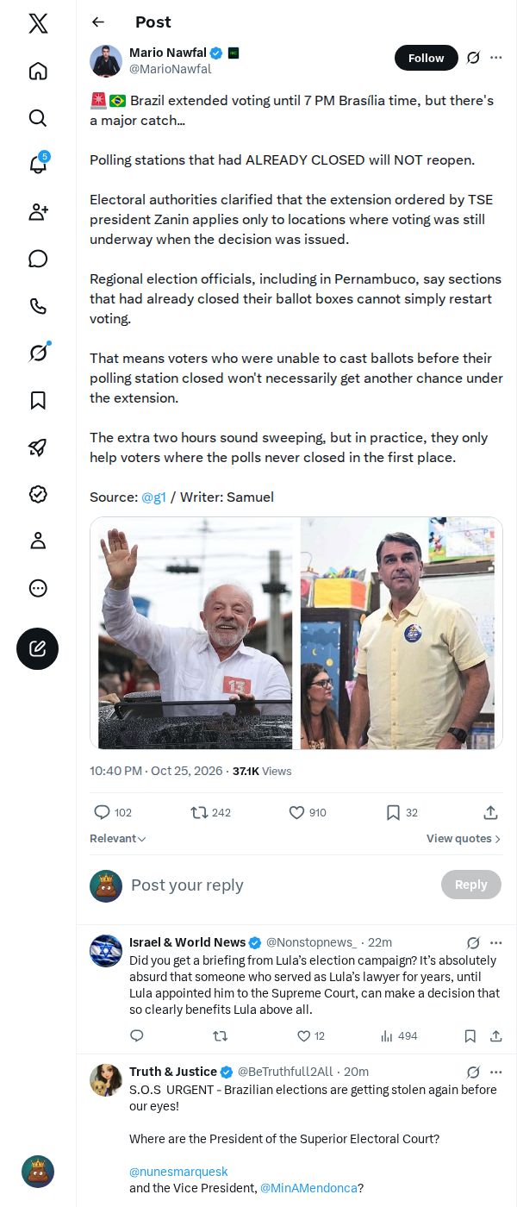Compose a new post button

point(38,648)
